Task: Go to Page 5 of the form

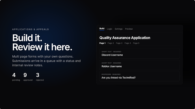Action: click(x=136, y=43)
